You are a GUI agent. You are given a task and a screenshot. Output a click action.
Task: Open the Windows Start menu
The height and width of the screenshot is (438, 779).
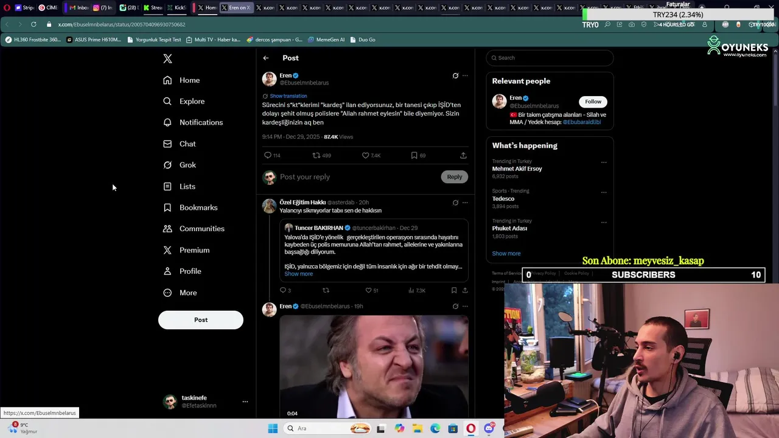273,428
